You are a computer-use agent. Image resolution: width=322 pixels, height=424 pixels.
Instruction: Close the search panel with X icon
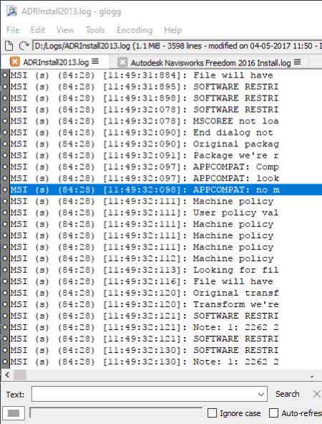pyautogui.click(x=317, y=394)
